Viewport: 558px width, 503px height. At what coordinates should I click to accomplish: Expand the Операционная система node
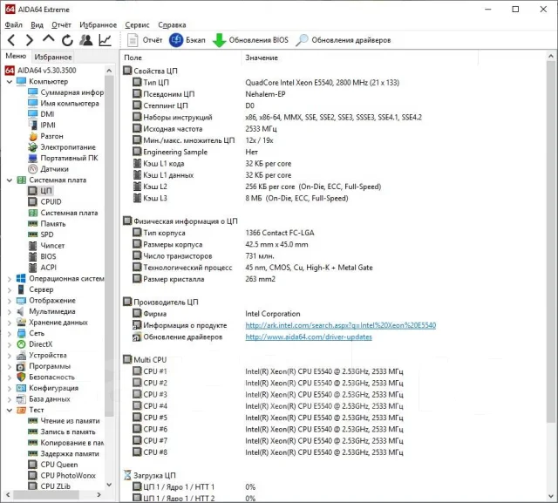[x=10, y=279]
